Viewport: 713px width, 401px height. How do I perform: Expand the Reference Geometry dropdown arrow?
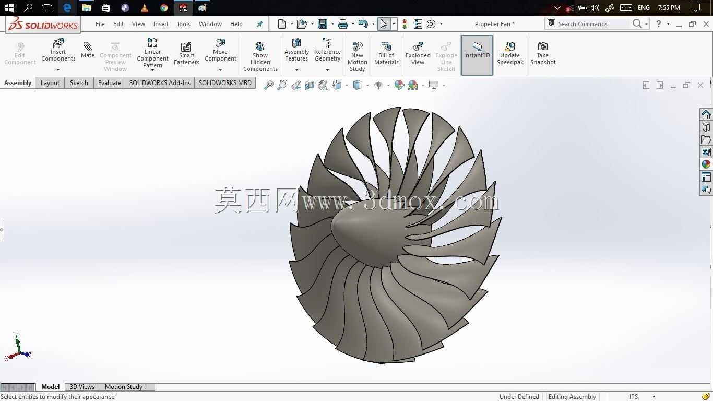click(327, 70)
